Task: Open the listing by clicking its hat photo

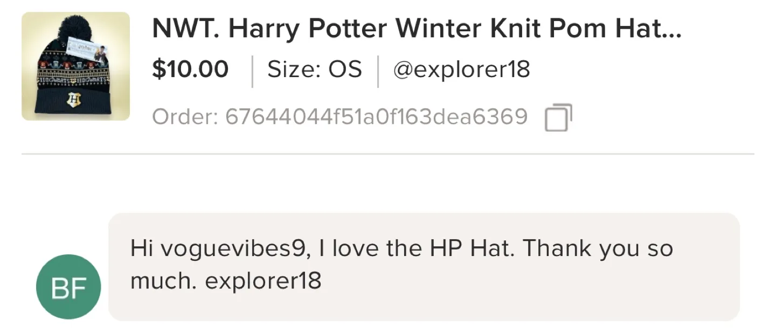Action: tap(75, 69)
